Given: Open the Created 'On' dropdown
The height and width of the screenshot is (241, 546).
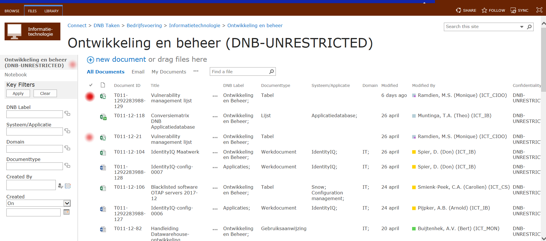Looking at the screenshot, I should (67, 203).
